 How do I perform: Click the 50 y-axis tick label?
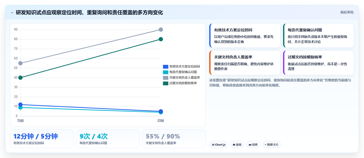coord(16,68)
